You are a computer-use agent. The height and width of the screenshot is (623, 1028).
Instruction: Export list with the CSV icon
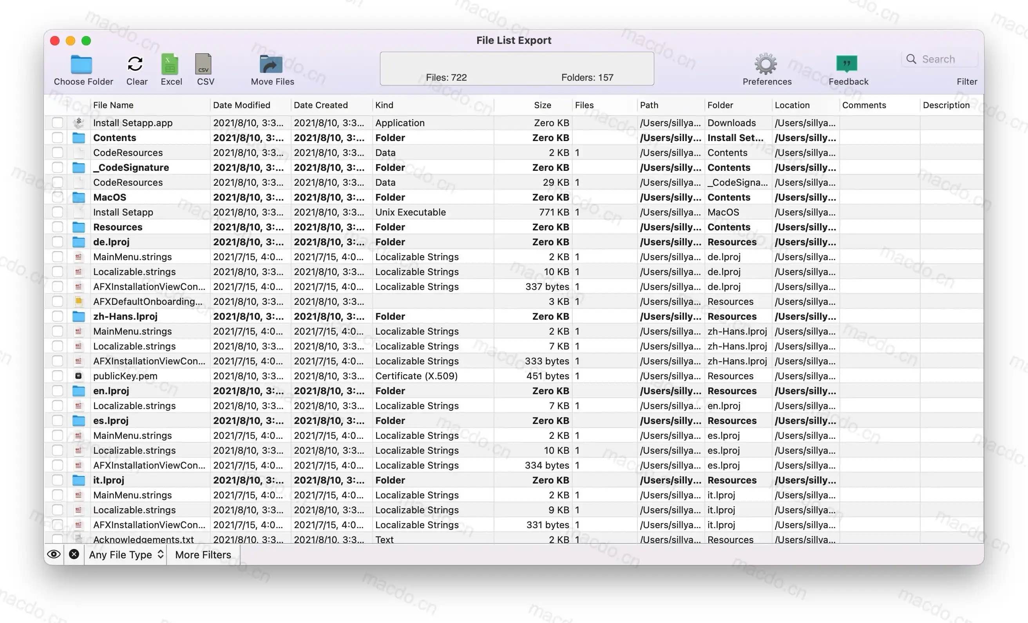pos(204,64)
